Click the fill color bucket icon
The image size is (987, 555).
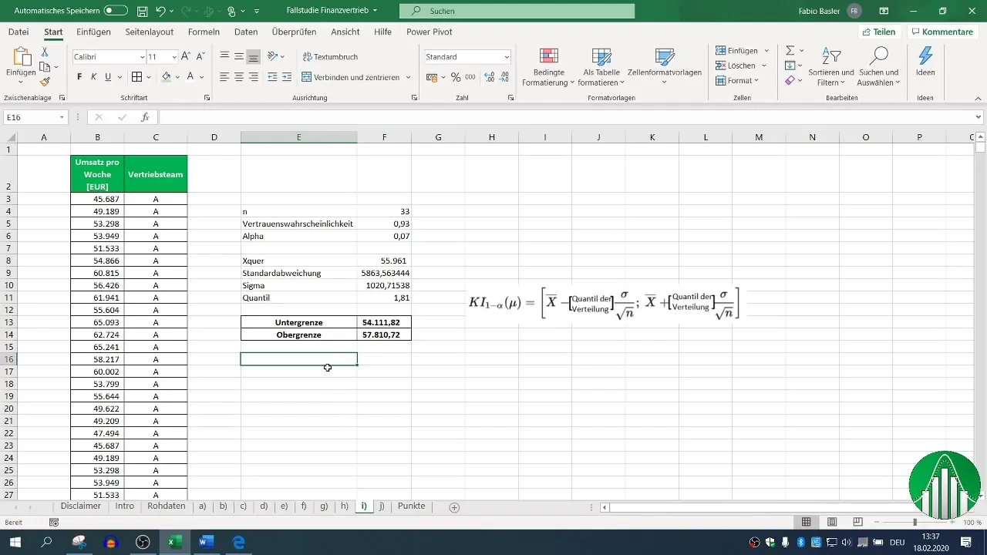pyautogui.click(x=166, y=77)
